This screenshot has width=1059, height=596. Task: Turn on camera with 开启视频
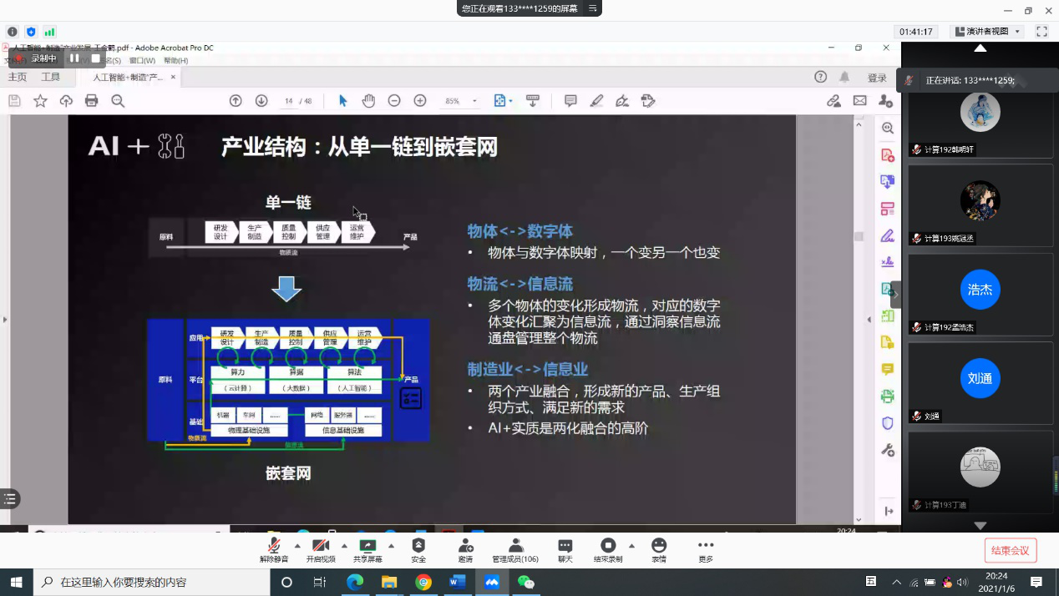tap(321, 550)
